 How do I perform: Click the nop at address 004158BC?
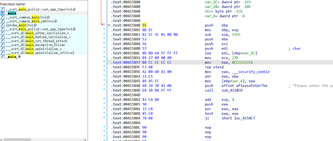tap(209, 128)
